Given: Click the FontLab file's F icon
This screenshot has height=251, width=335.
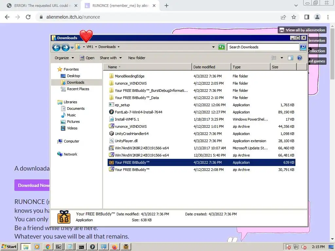Looking at the screenshot, I should (x=111, y=112).
